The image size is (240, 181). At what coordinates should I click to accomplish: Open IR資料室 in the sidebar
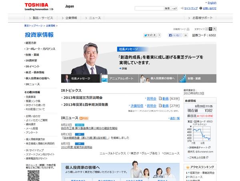coord(31,60)
